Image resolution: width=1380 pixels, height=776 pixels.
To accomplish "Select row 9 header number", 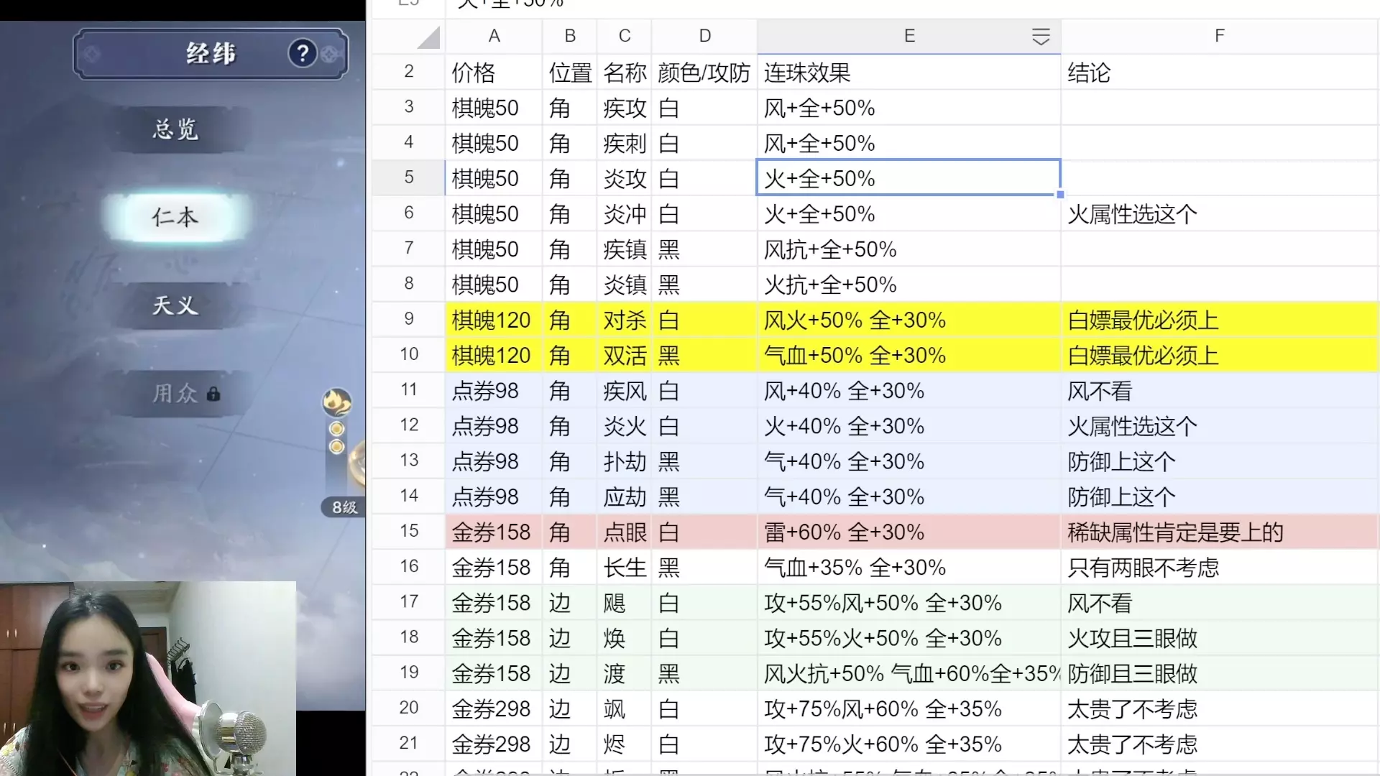I will pos(408,319).
